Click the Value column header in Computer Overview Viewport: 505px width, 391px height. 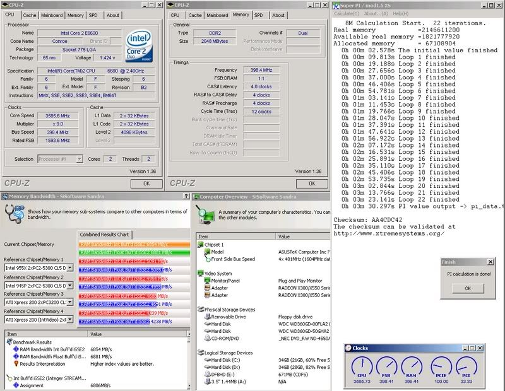pyautogui.click(x=303, y=236)
